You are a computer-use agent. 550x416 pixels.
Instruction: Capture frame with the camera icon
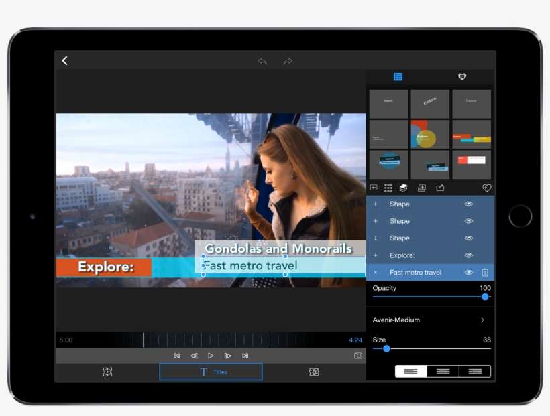358,356
